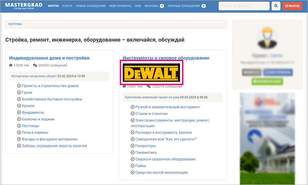Open Личные сообщения in navigation
Screen dimensions: 308x185
click(184, 6)
